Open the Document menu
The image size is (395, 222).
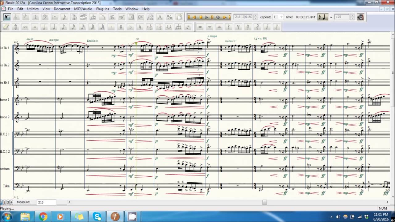pos(62,9)
